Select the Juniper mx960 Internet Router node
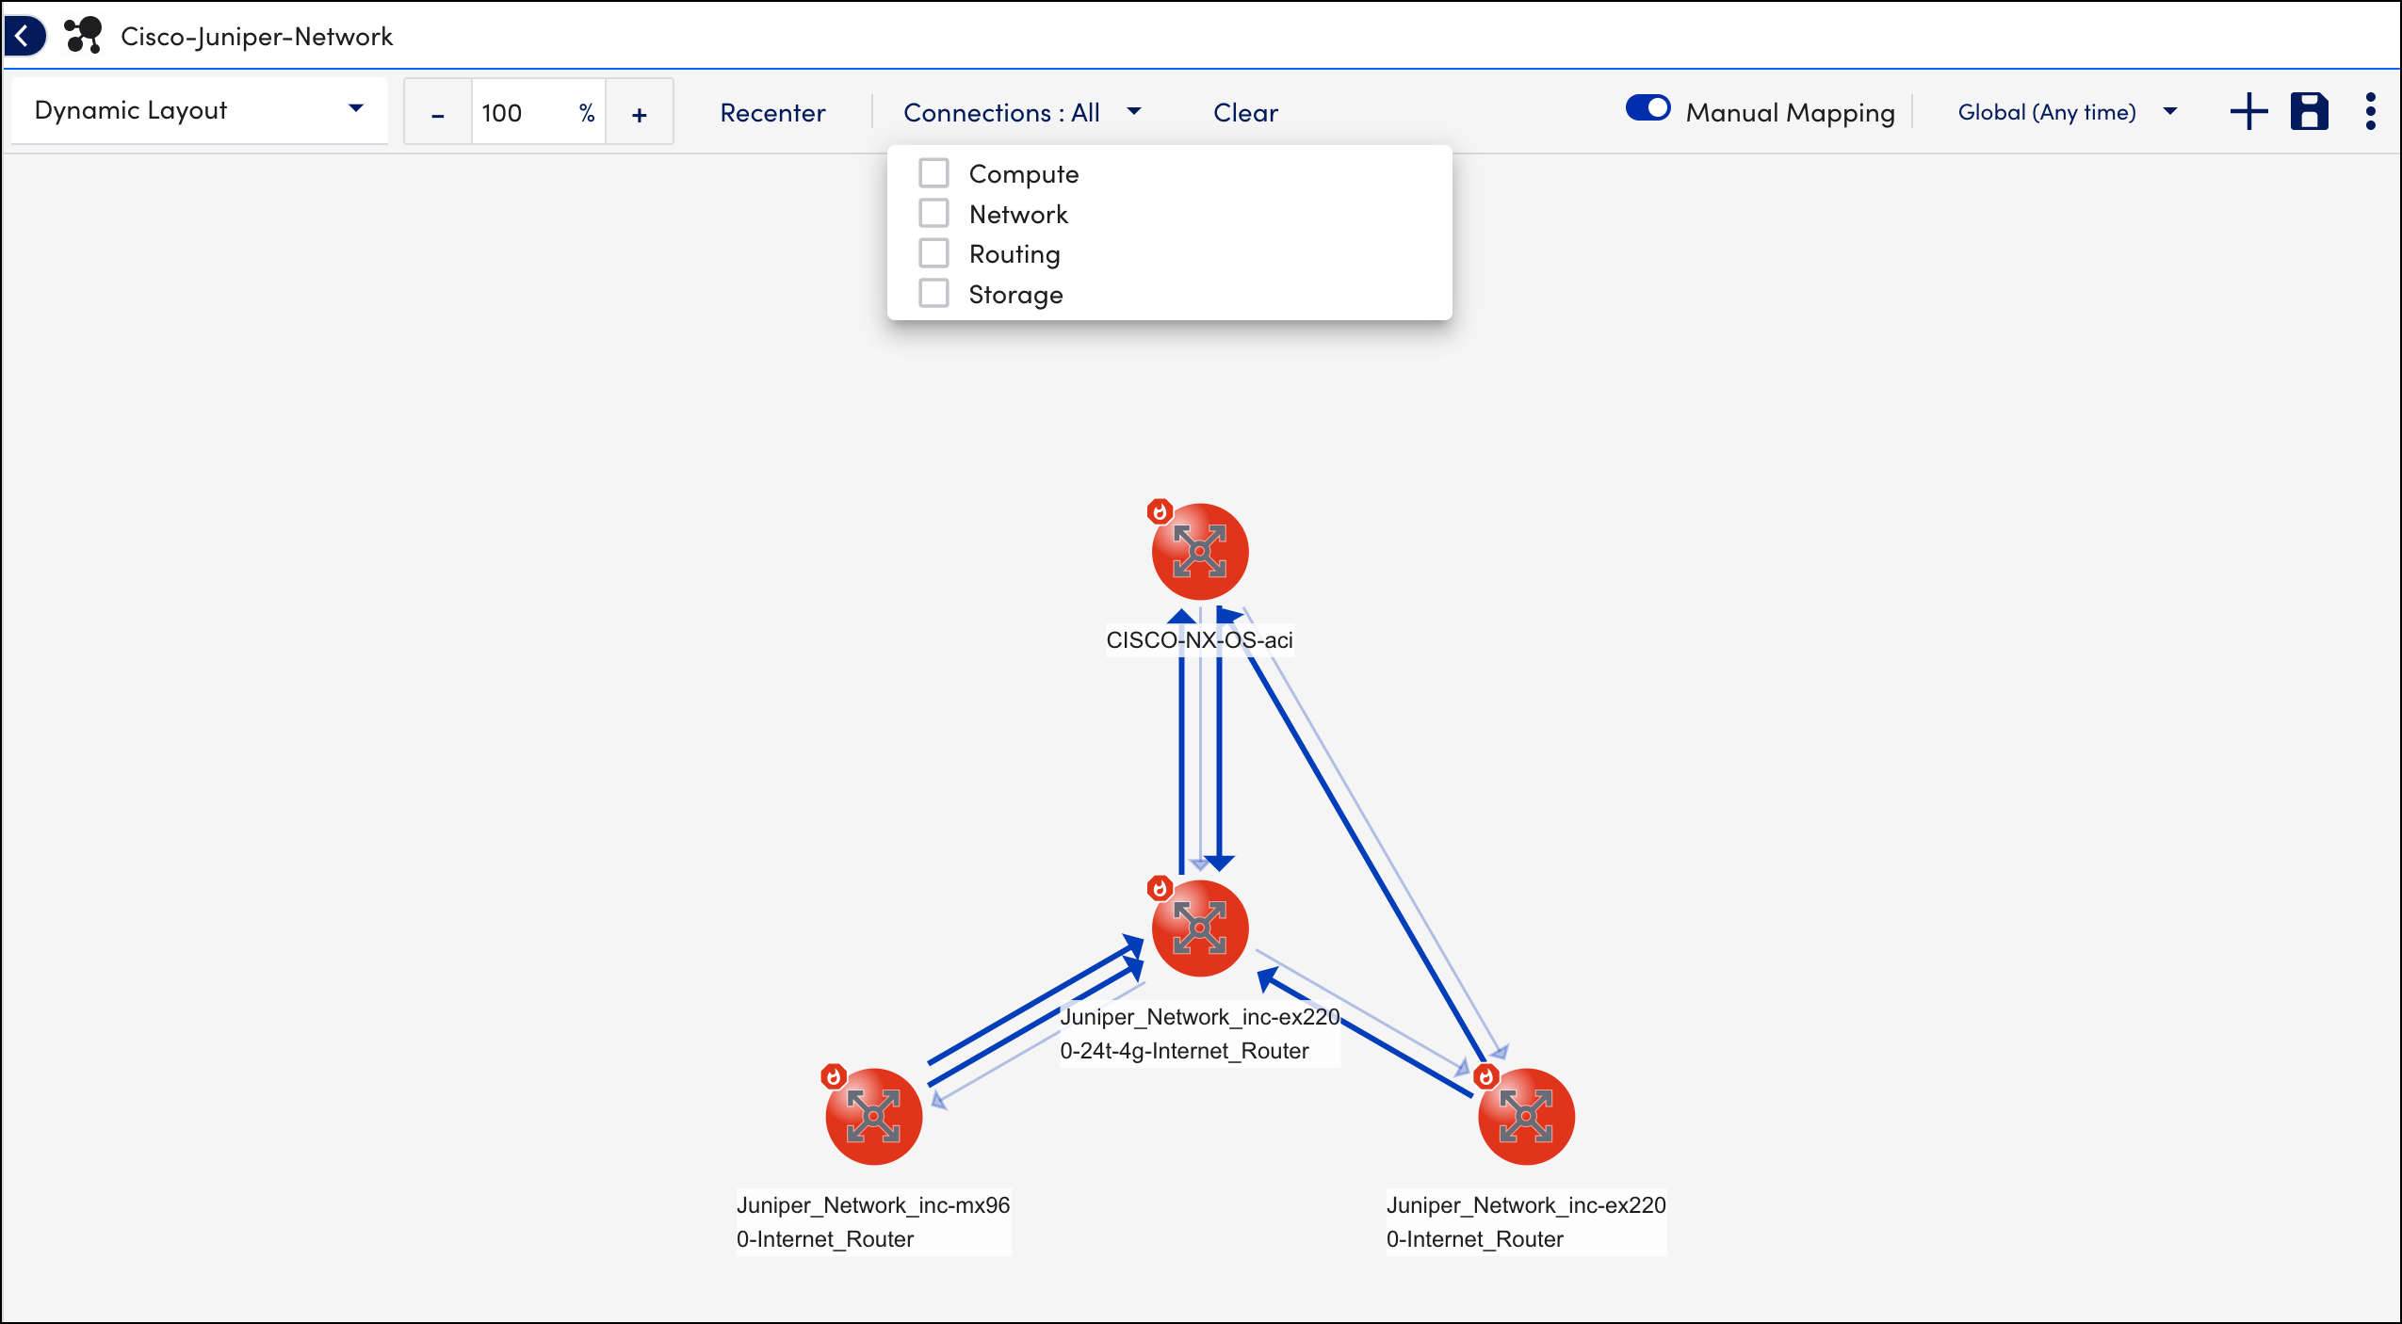Screen dimensions: 2402x1324 click(x=873, y=1117)
